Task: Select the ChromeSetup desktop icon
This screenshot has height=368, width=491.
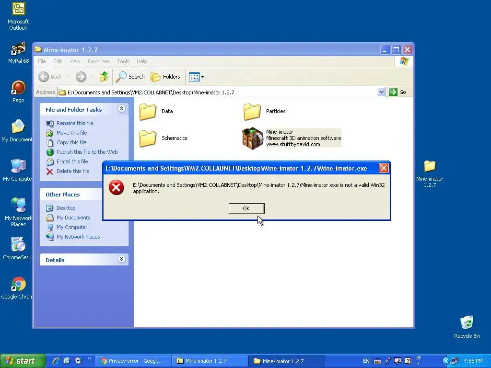Action: pos(17,249)
